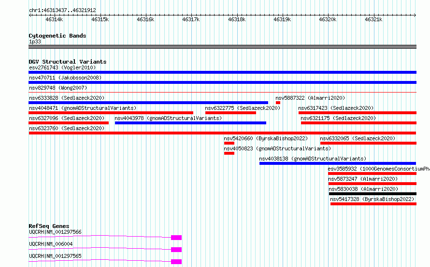430x267 pixels.
Task: Click the nsv4050823 (gnomADStructuralVariants) label
Action: click(x=277, y=148)
